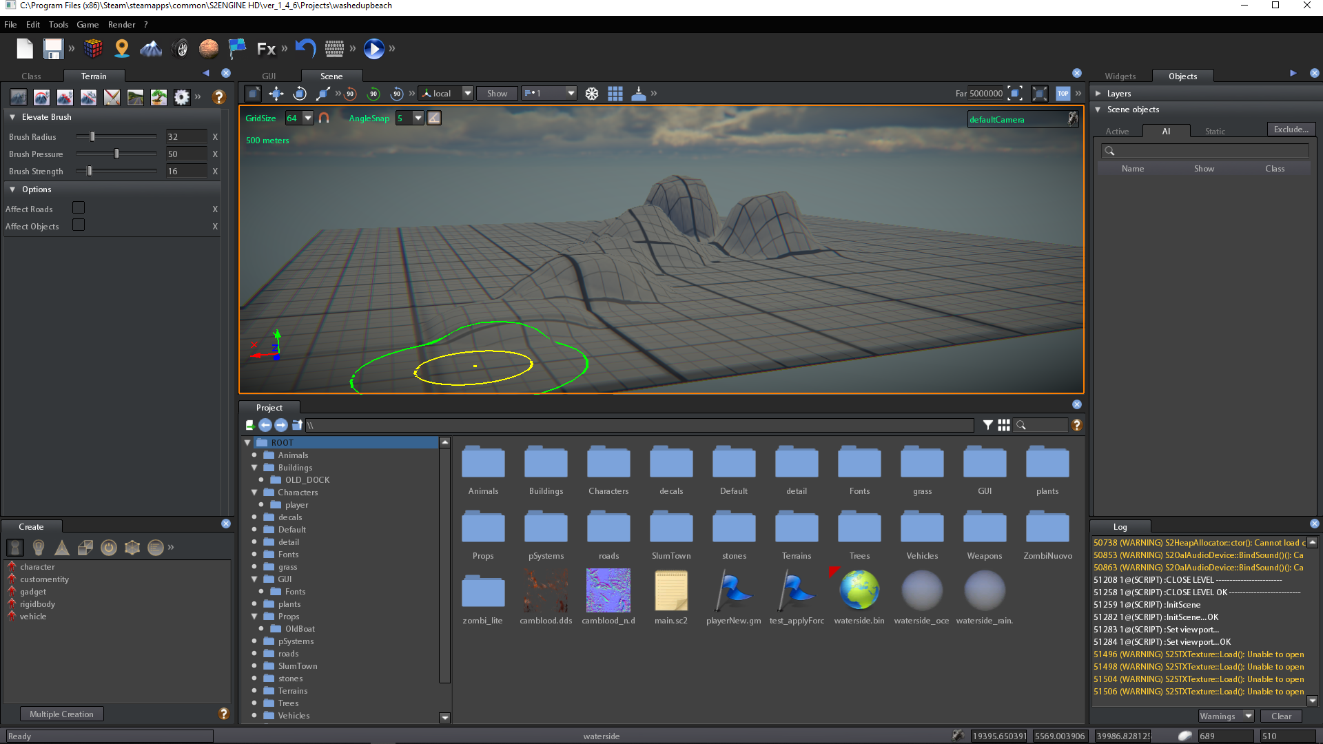The height and width of the screenshot is (744, 1323).
Task: Click the Scene objects search field
Action: pos(1204,151)
